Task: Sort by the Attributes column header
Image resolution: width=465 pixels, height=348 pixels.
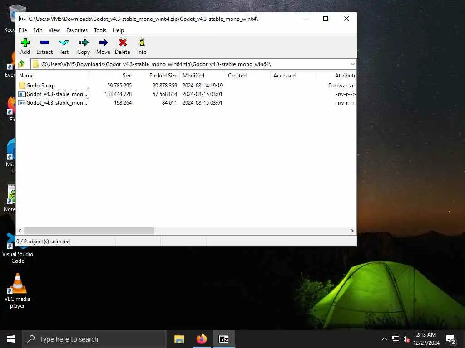Action: [336, 76]
